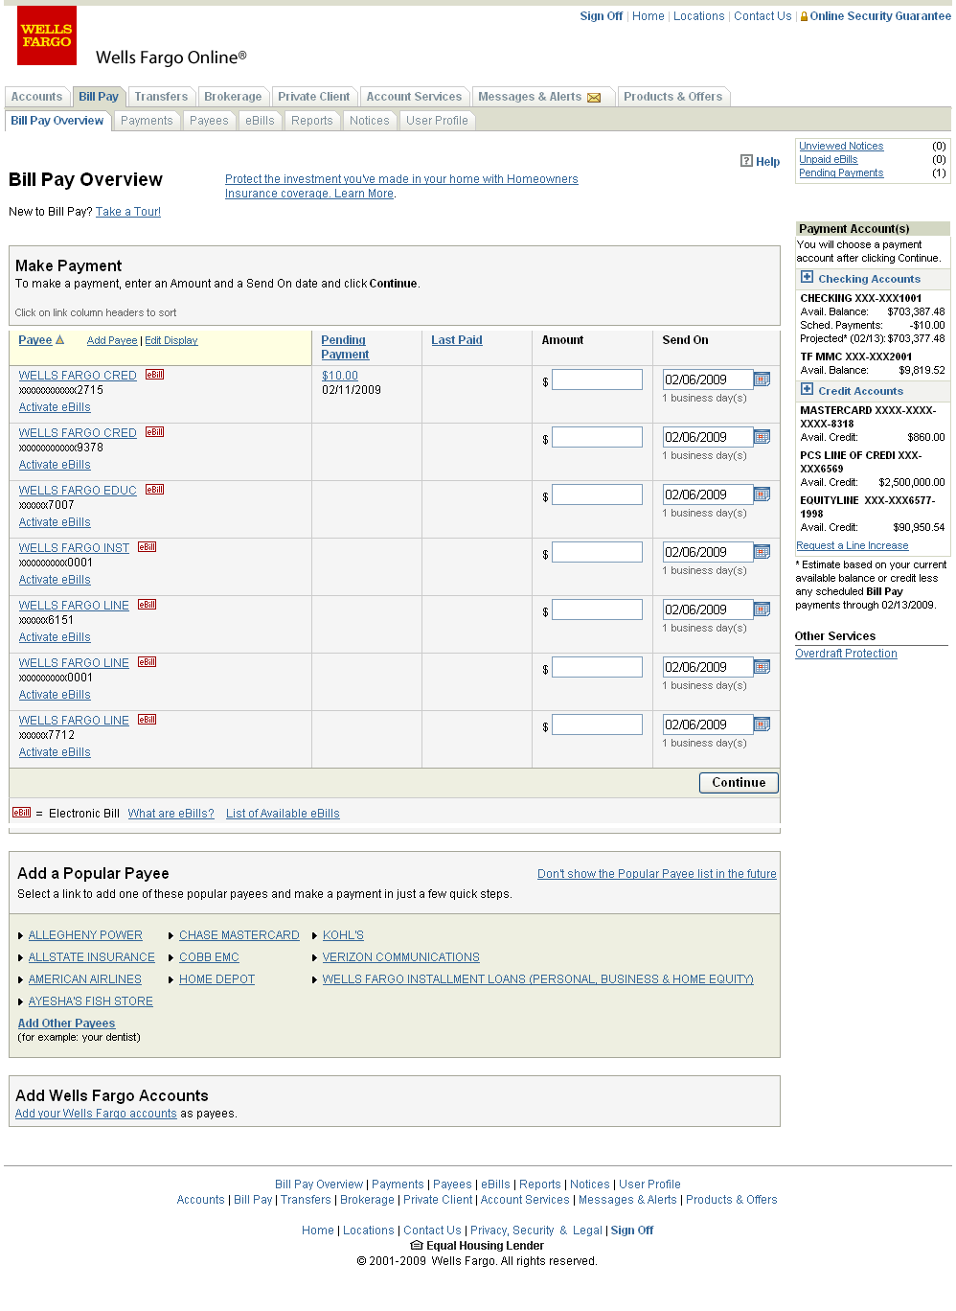The image size is (956, 1311).
Task: Open the Brokerage tab
Action: [233, 97]
